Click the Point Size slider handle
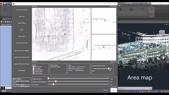This screenshot has width=169, height=95. (x=53, y=84)
